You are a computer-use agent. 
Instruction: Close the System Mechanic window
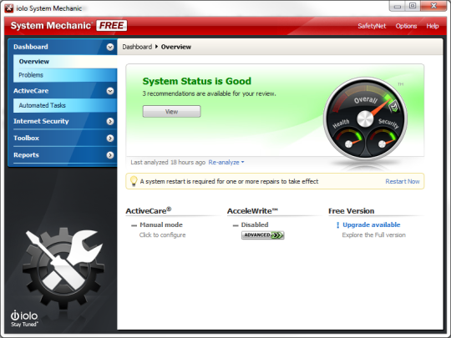click(x=433, y=6)
